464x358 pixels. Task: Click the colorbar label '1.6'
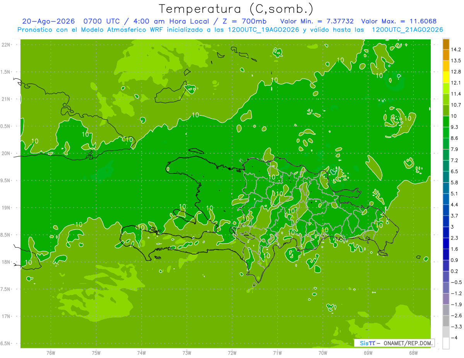click(455, 249)
